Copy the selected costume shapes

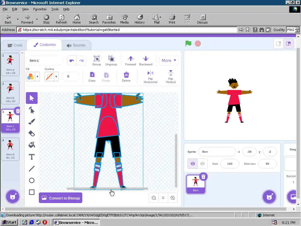[x=92, y=77]
